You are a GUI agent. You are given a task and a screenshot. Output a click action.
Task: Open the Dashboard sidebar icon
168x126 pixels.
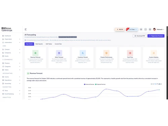click(3, 36)
